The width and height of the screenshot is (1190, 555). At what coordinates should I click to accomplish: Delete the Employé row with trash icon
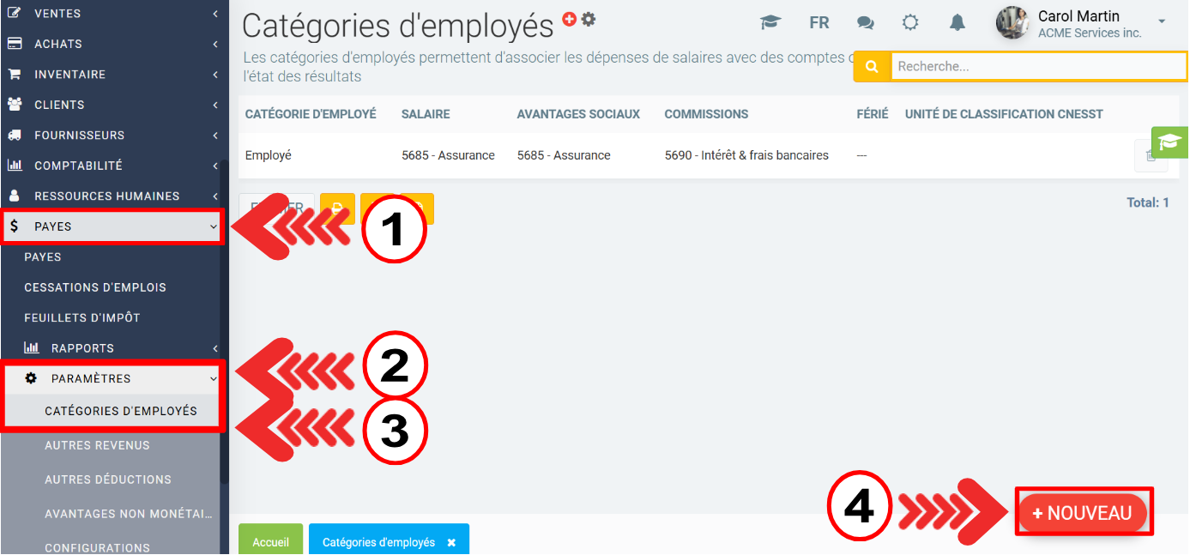point(1151,156)
